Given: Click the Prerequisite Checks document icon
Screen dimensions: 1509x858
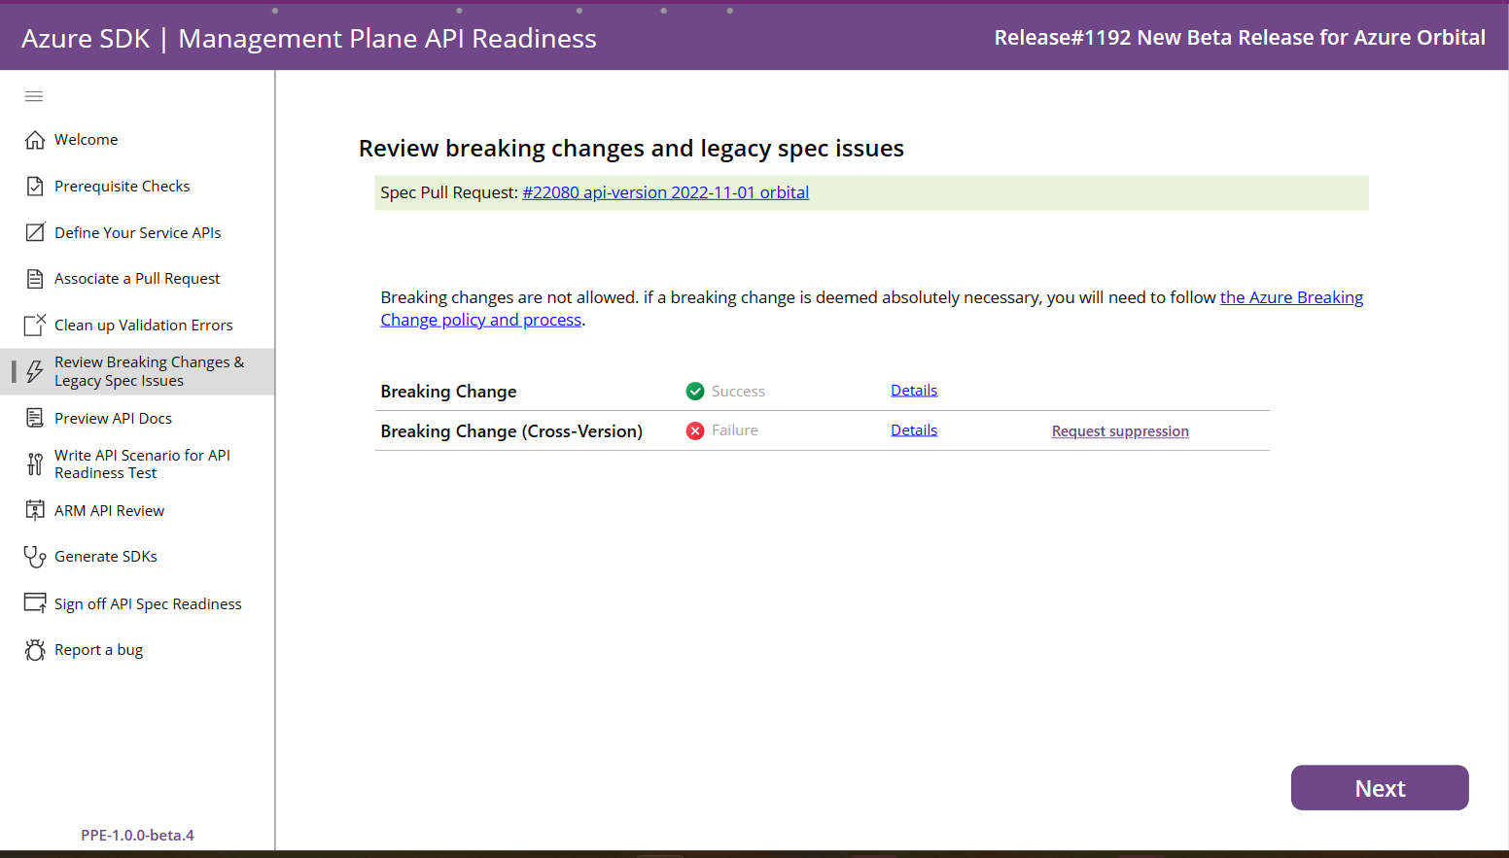Looking at the screenshot, I should tap(35, 187).
